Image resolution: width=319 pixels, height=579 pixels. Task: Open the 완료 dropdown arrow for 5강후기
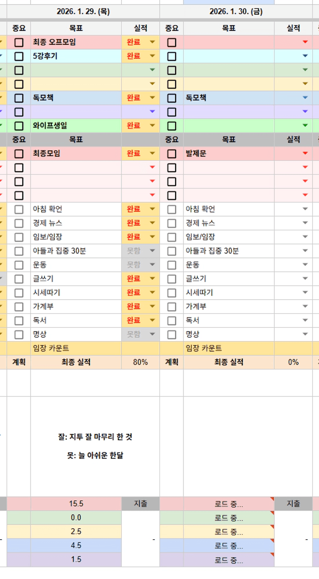pyautogui.click(x=152, y=56)
